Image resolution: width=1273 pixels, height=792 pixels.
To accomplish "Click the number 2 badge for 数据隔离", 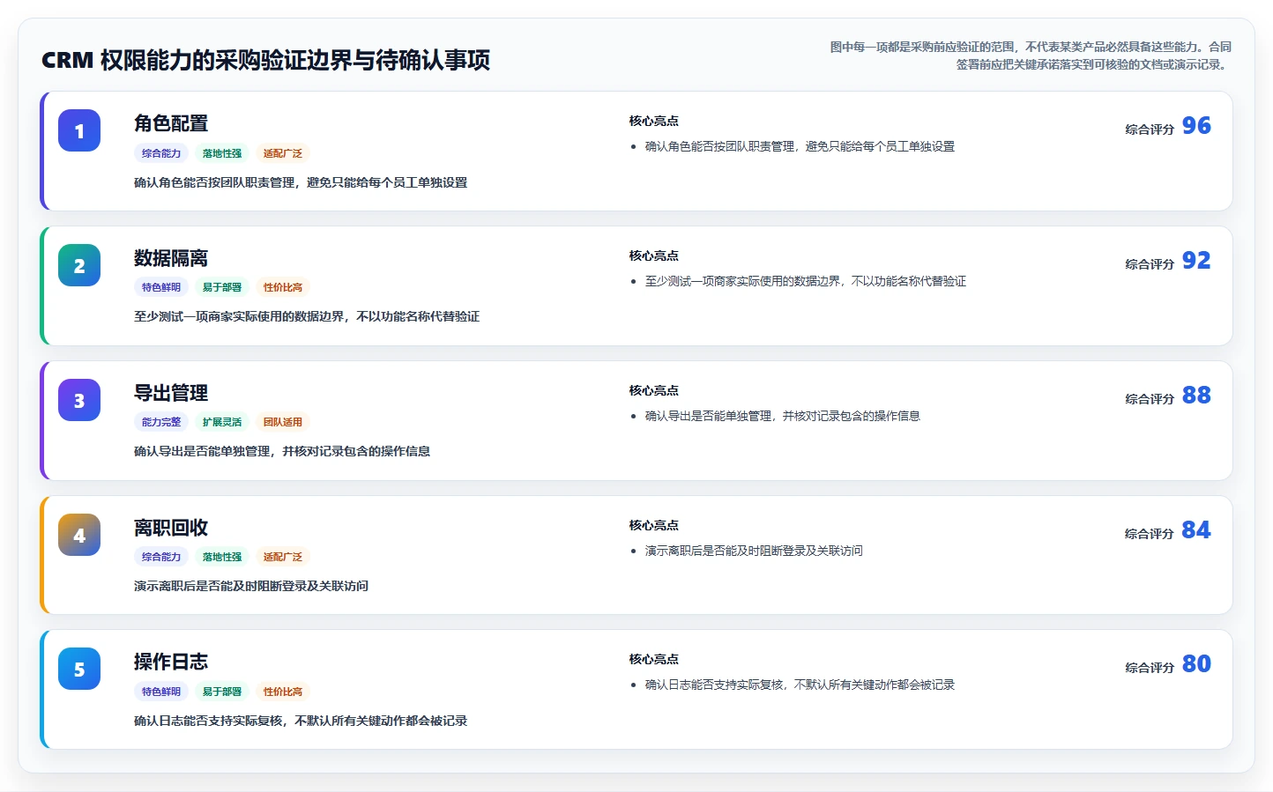I will point(79,265).
